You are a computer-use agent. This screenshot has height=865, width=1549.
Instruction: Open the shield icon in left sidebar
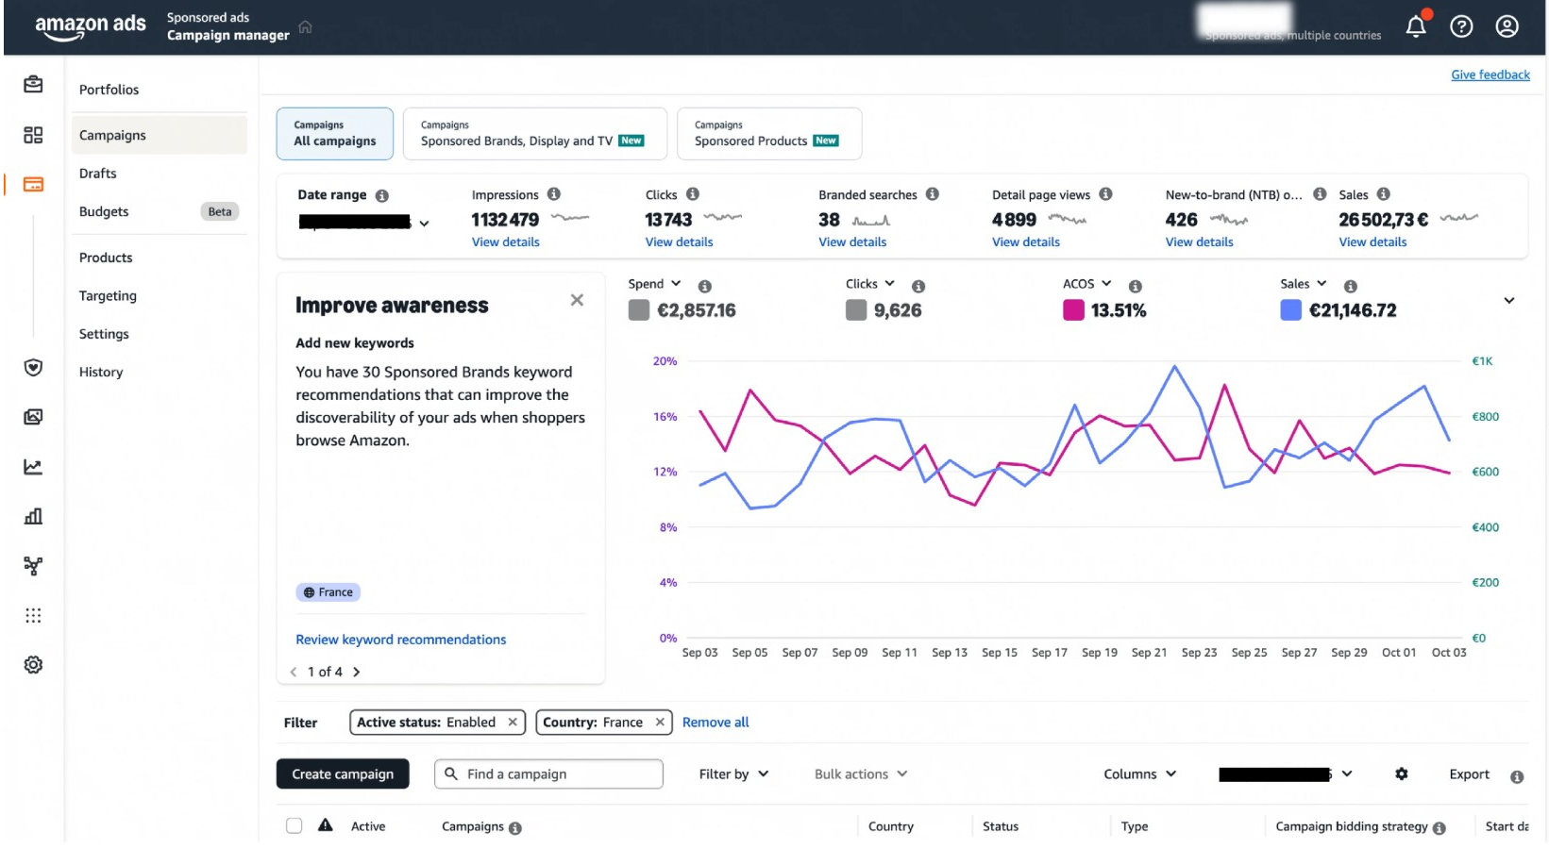pos(33,367)
